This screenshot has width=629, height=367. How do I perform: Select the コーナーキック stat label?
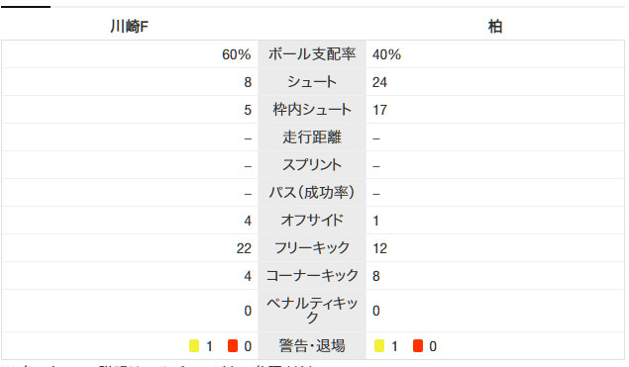tap(312, 275)
